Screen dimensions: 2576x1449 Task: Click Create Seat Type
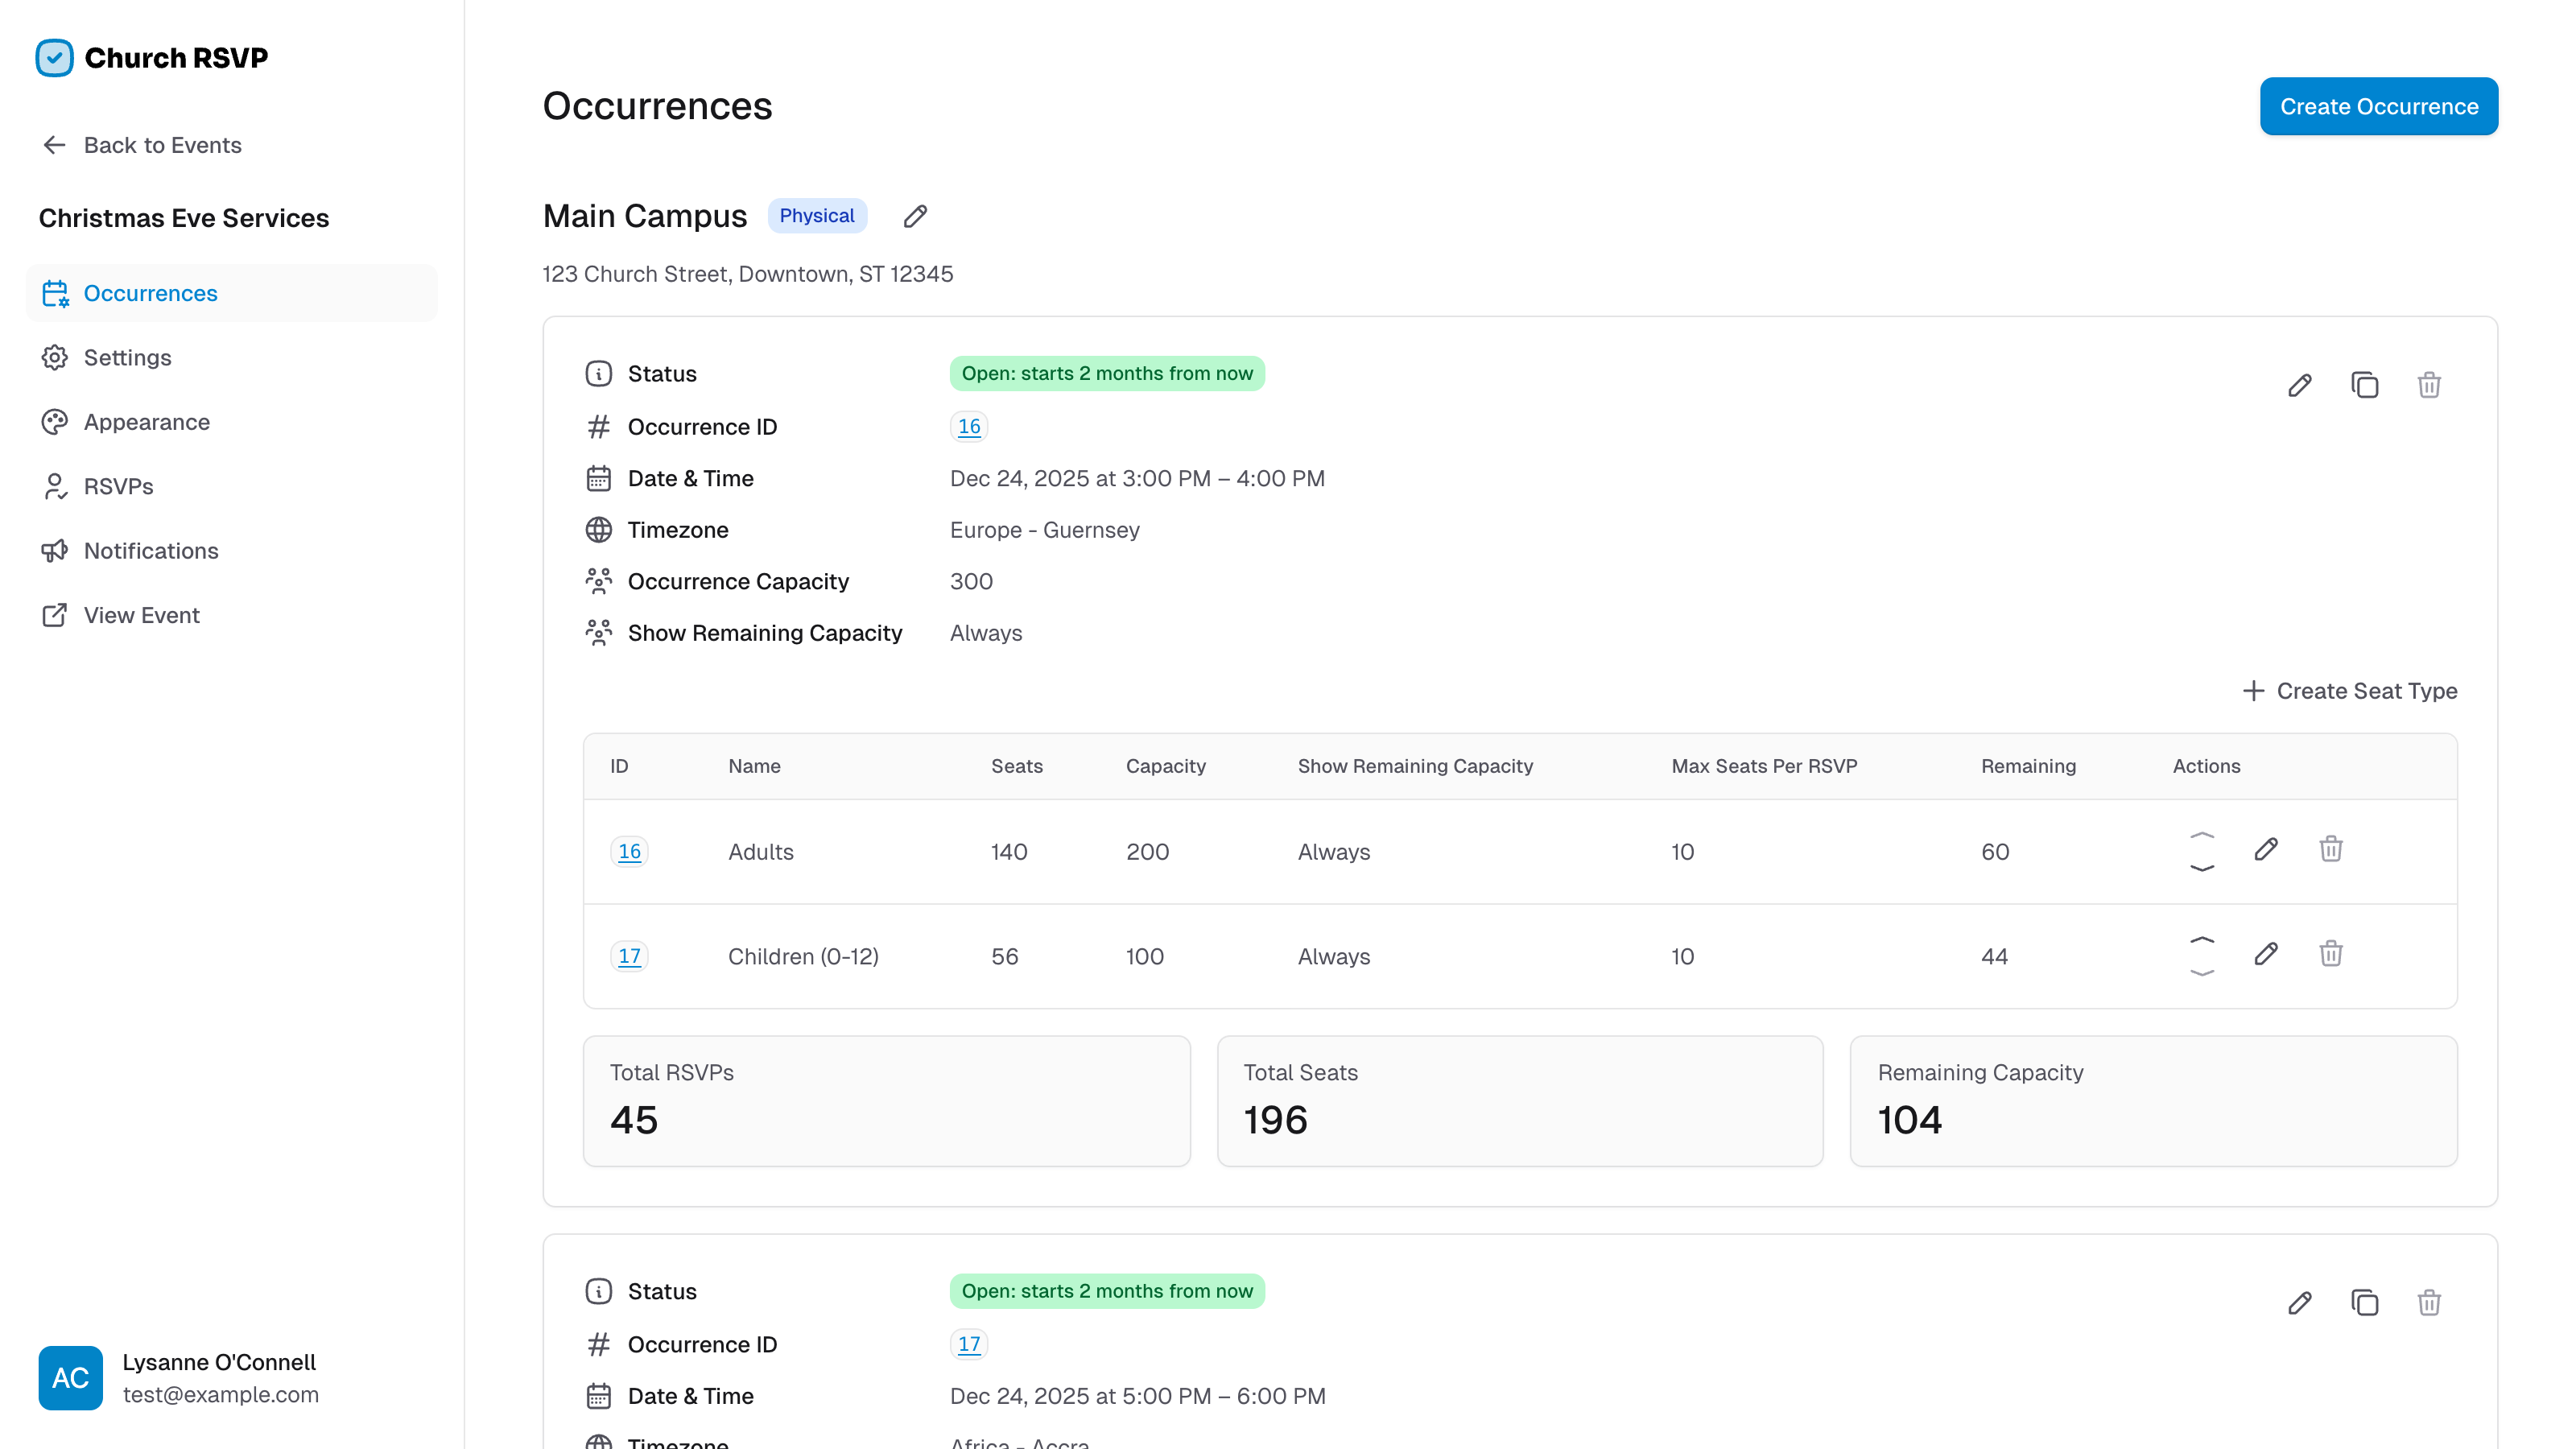point(2350,691)
